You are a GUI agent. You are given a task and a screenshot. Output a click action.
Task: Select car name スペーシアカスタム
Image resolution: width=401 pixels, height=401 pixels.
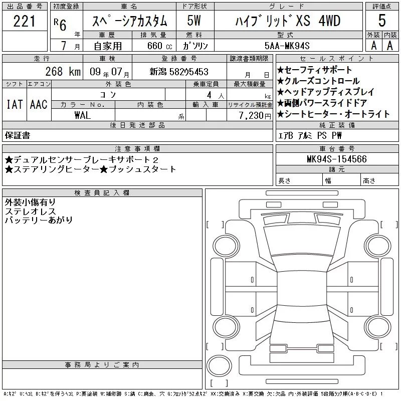129,21
